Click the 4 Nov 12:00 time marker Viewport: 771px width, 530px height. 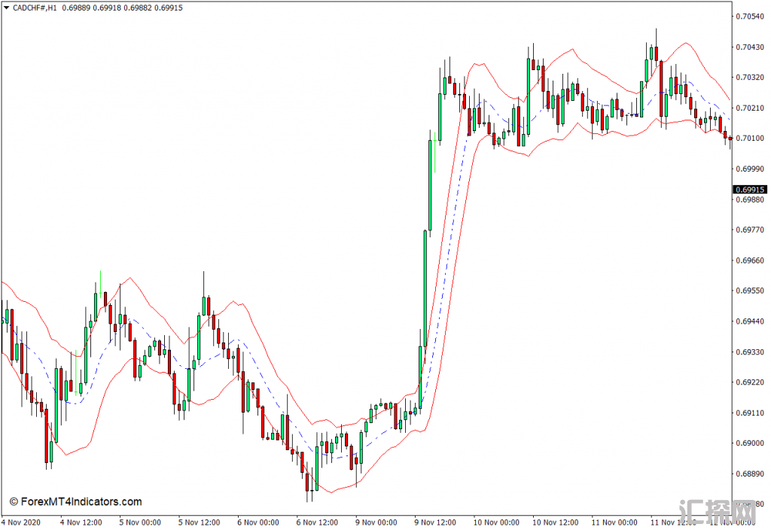click(81, 522)
